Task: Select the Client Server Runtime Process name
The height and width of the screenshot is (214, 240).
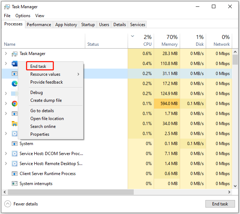Action: 47,174
